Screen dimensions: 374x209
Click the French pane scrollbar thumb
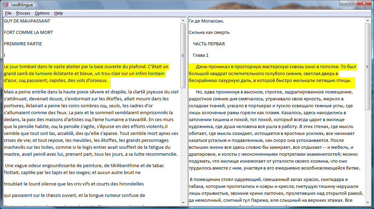point(183,56)
